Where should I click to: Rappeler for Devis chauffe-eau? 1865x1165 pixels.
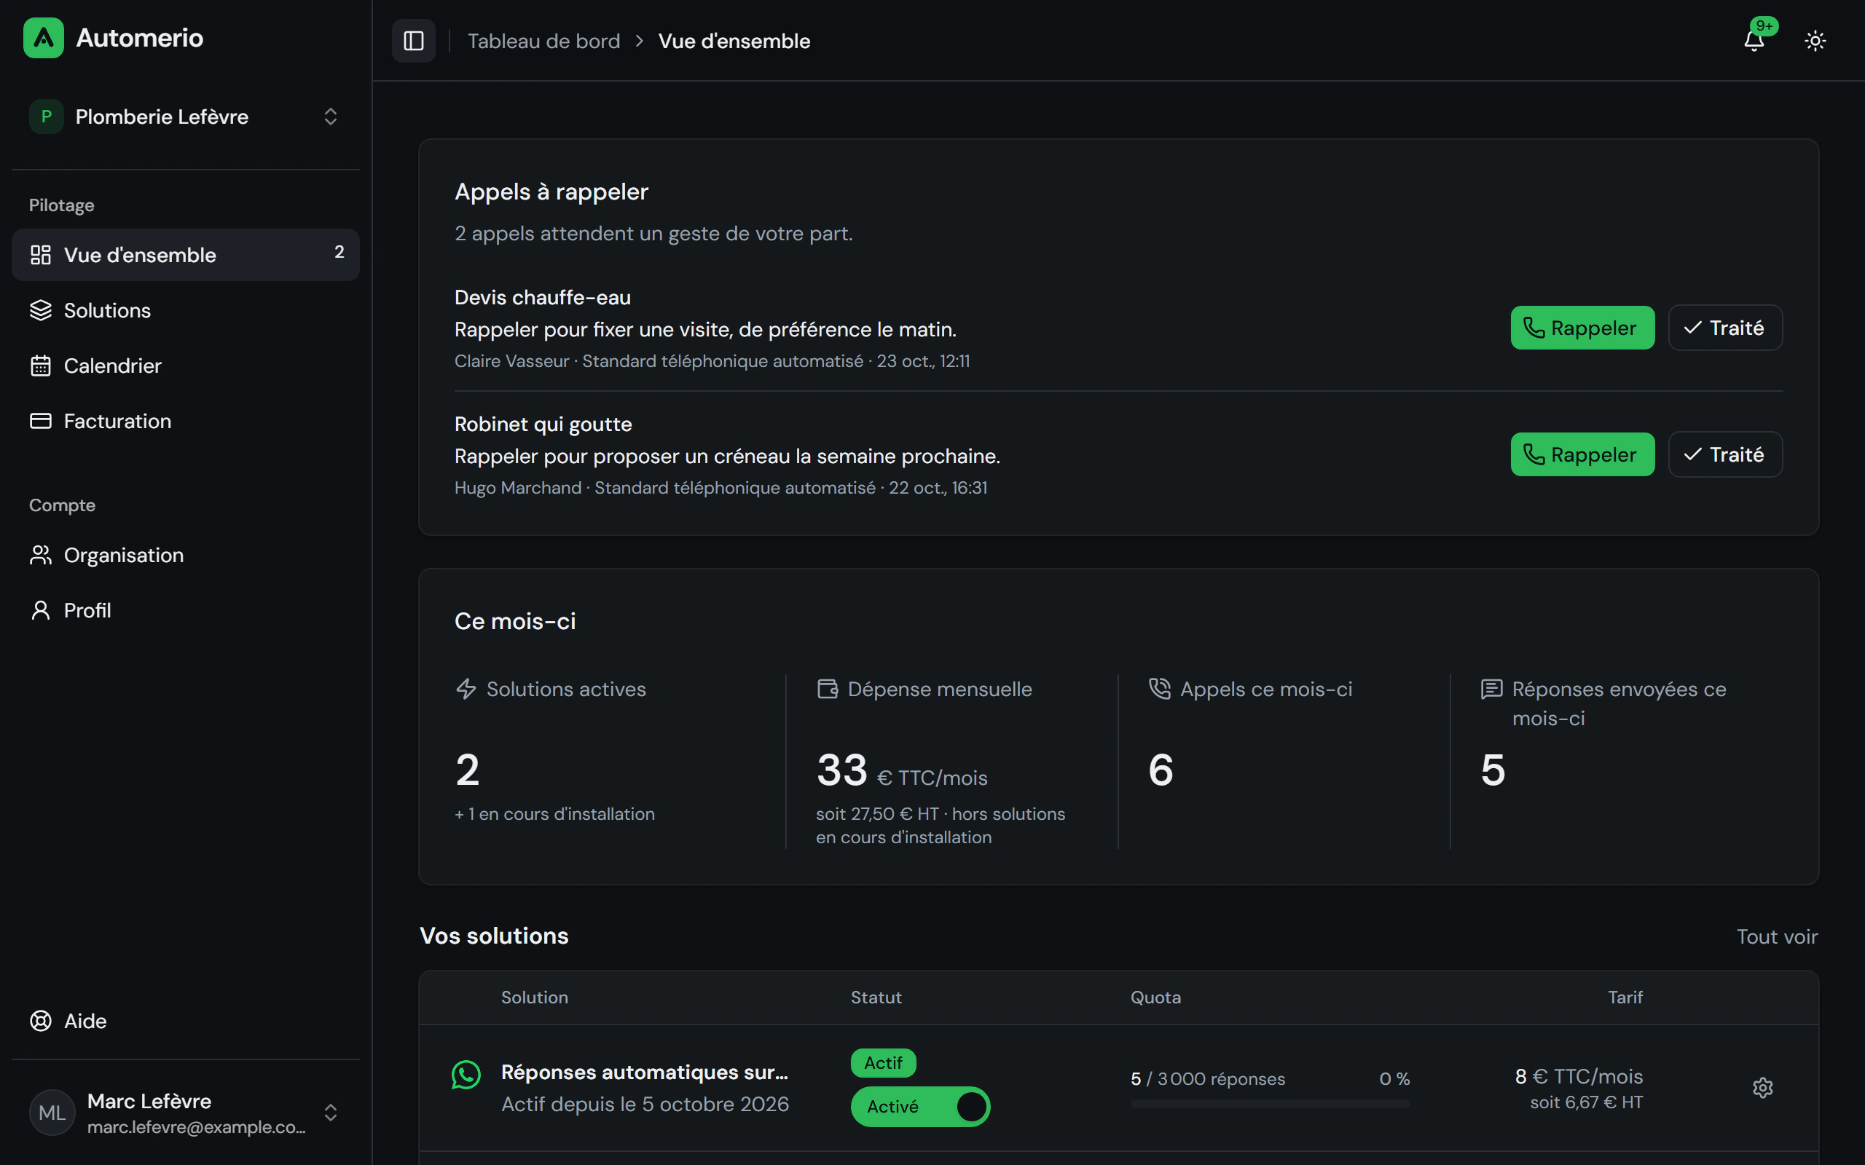tap(1582, 328)
